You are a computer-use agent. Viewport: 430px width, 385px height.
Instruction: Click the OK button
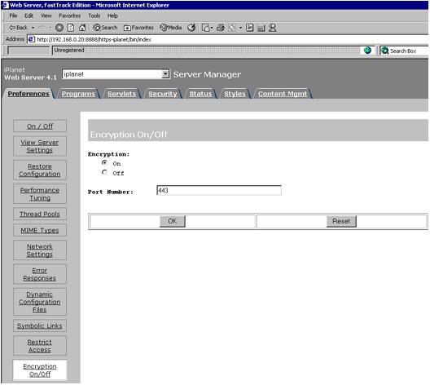coord(173,221)
